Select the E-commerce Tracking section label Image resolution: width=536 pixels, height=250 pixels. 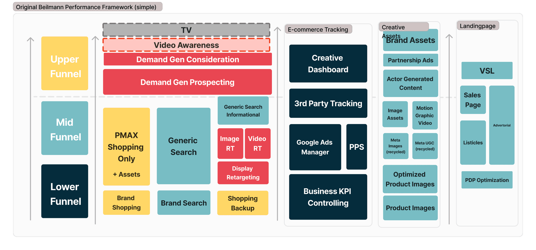click(318, 29)
